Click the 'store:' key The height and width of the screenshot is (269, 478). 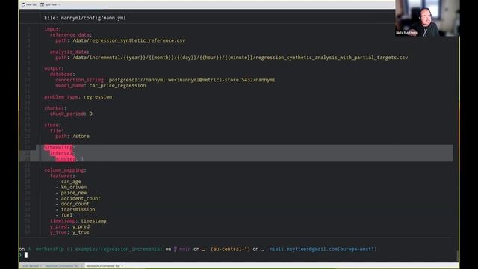coord(52,125)
